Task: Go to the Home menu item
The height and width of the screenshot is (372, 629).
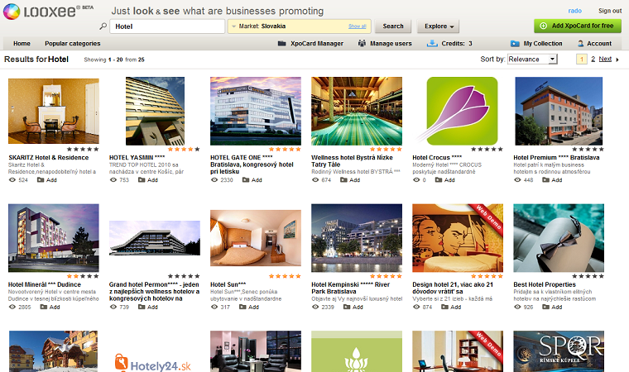Action: click(x=22, y=43)
